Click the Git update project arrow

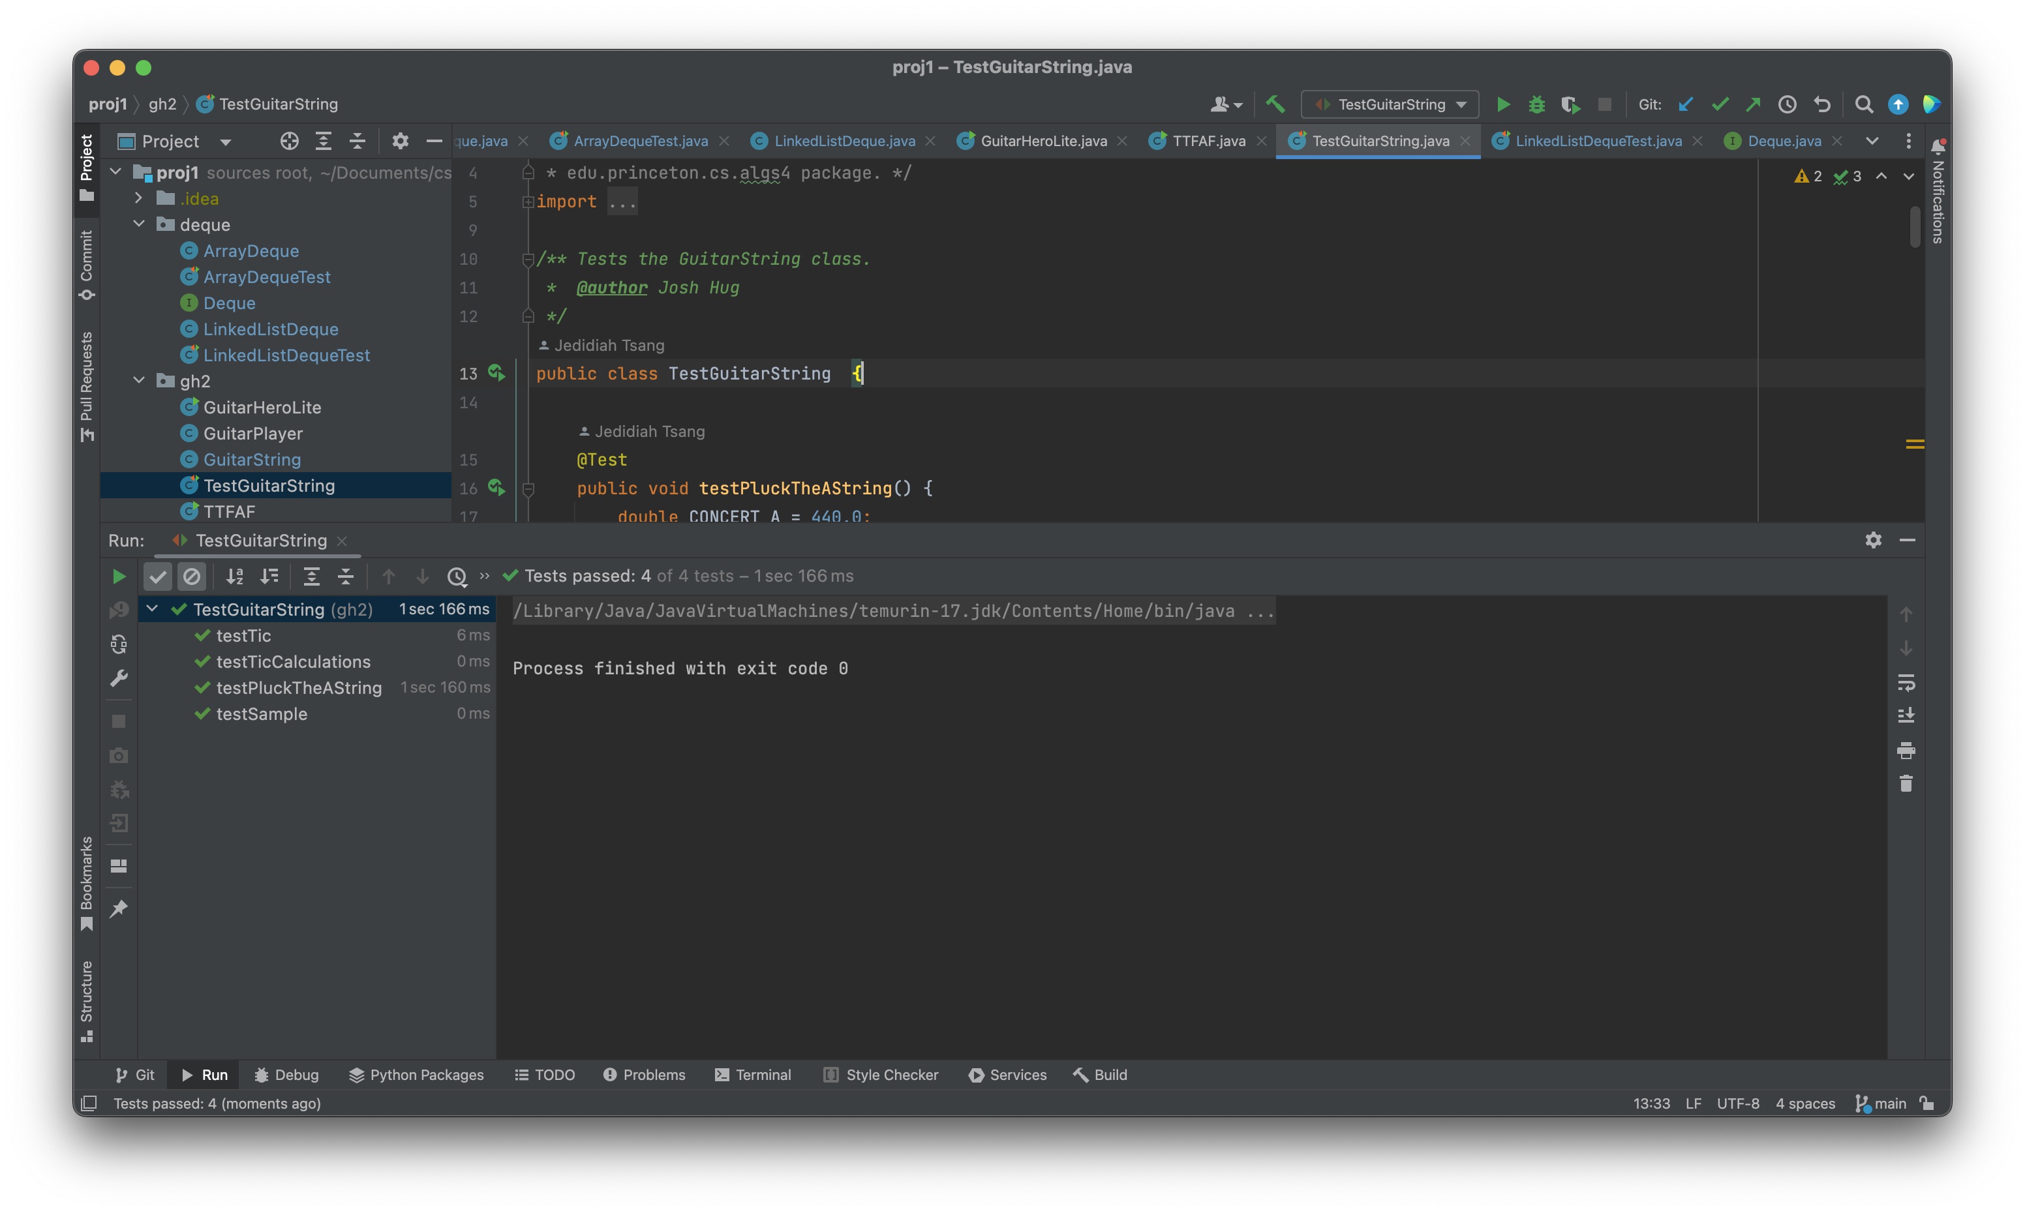[x=1685, y=104]
